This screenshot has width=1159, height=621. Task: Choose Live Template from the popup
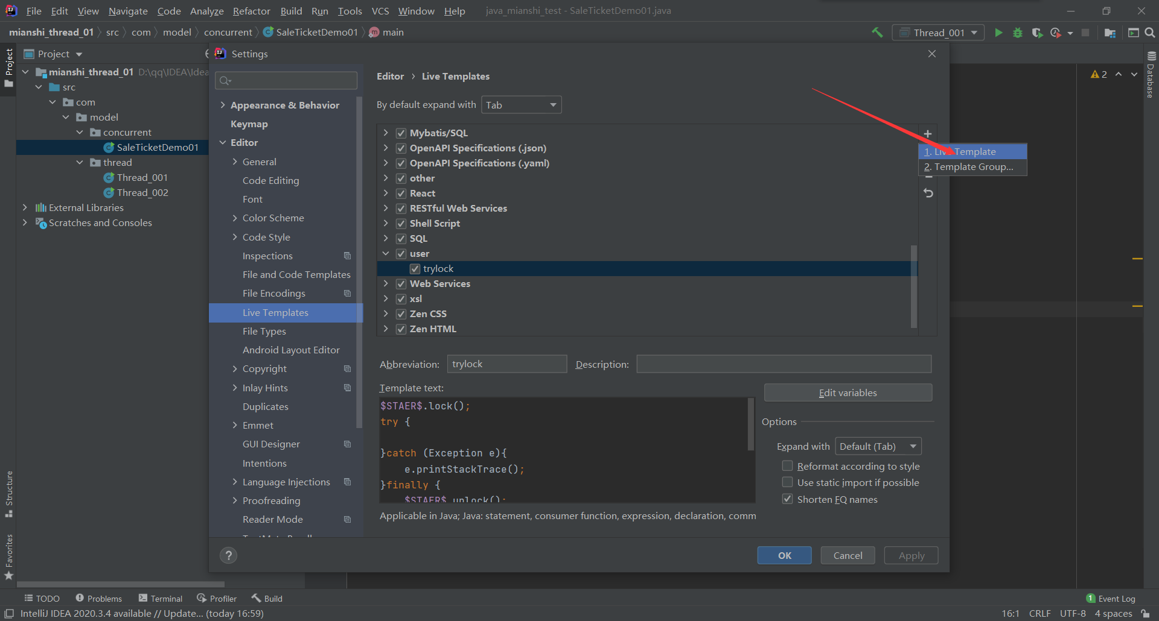[x=972, y=151]
